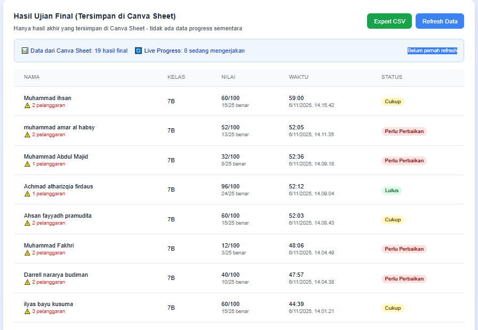Click the WAKTU column header
478x330 pixels.
[x=298, y=77]
